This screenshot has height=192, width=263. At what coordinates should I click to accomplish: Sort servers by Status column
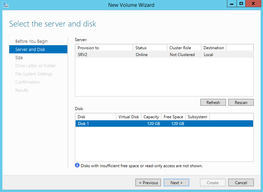(150, 48)
